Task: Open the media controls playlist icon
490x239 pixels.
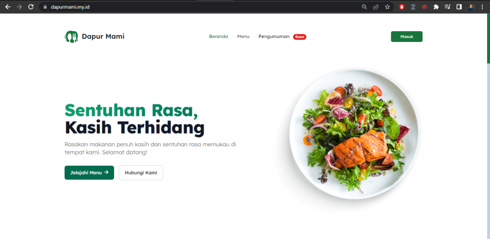Action: point(447,7)
